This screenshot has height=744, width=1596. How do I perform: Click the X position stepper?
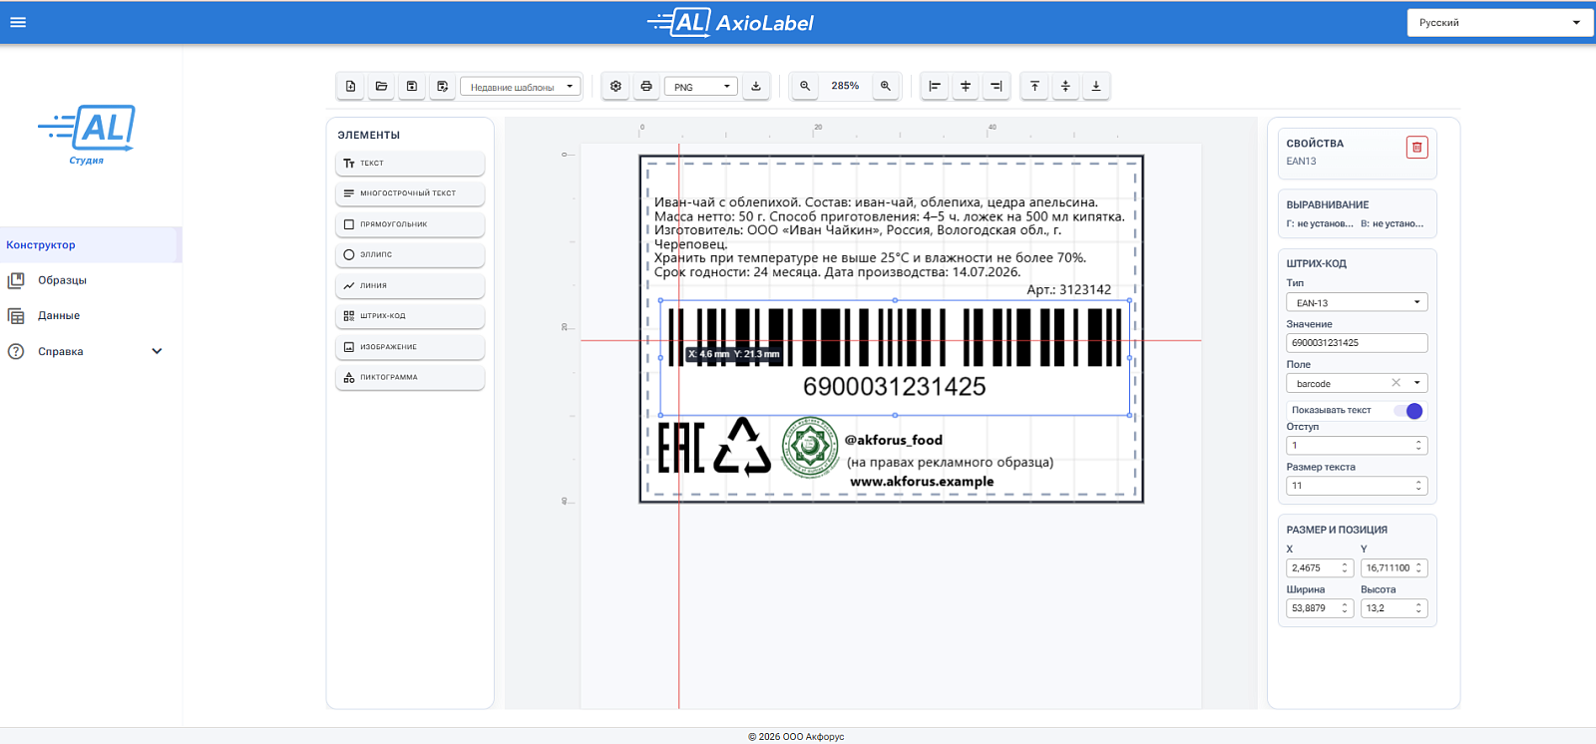tap(1344, 567)
